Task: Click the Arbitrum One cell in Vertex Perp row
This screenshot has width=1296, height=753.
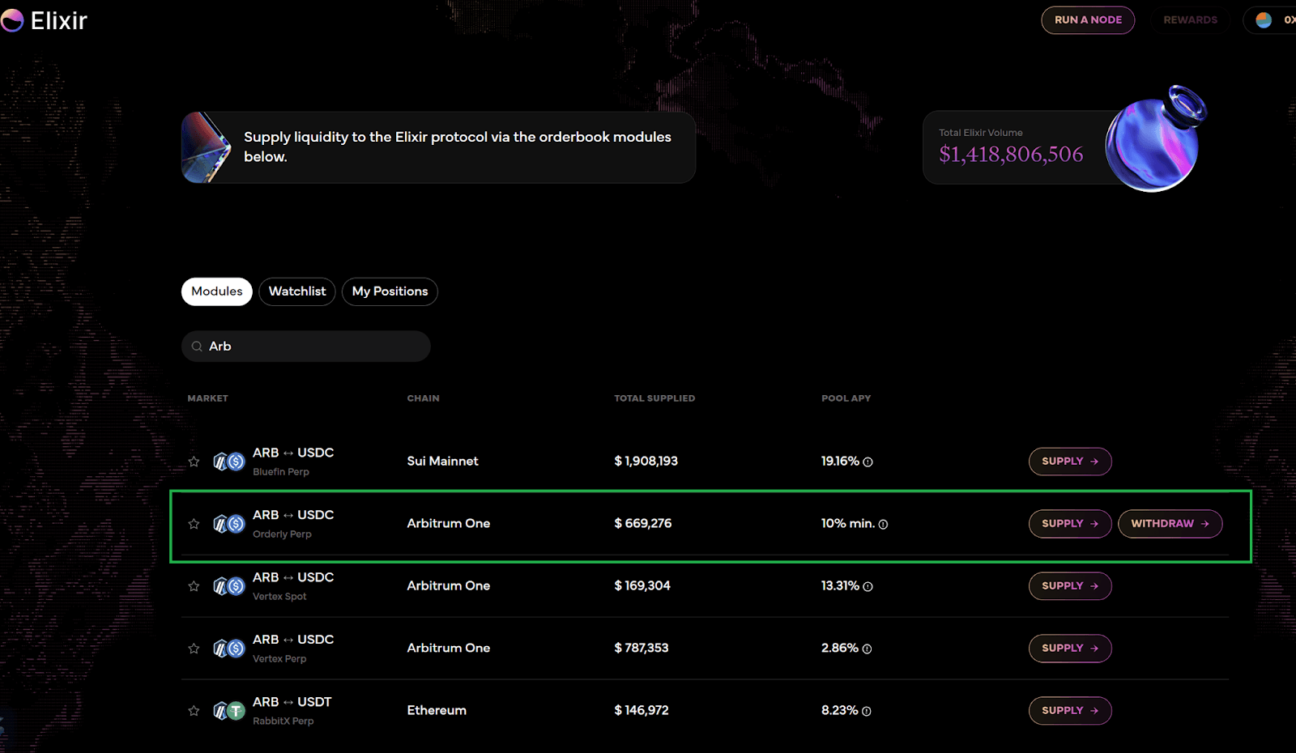Action: click(449, 649)
